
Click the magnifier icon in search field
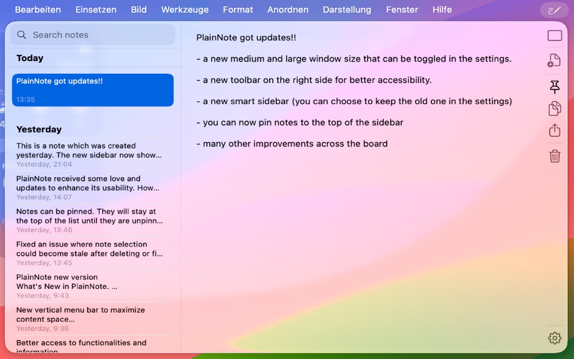pyautogui.click(x=22, y=35)
